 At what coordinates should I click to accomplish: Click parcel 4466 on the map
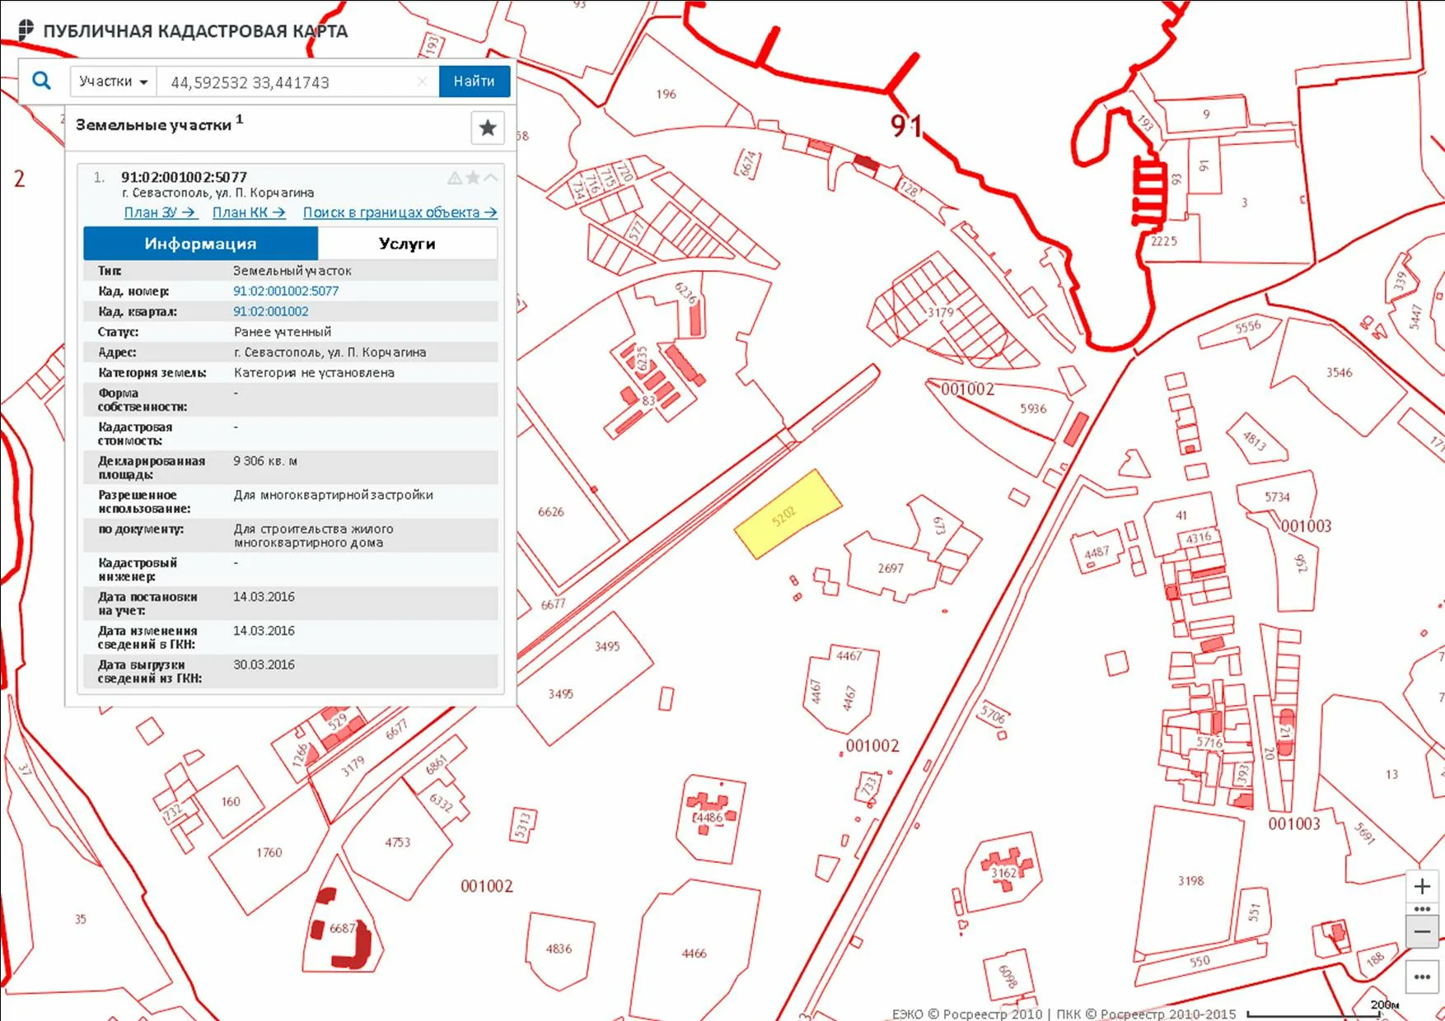pyautogui.click(x=694, y=953)
